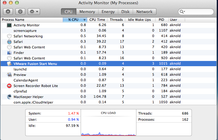Click the VMware Fusion Start Menu icon

[x=9, y=64]
